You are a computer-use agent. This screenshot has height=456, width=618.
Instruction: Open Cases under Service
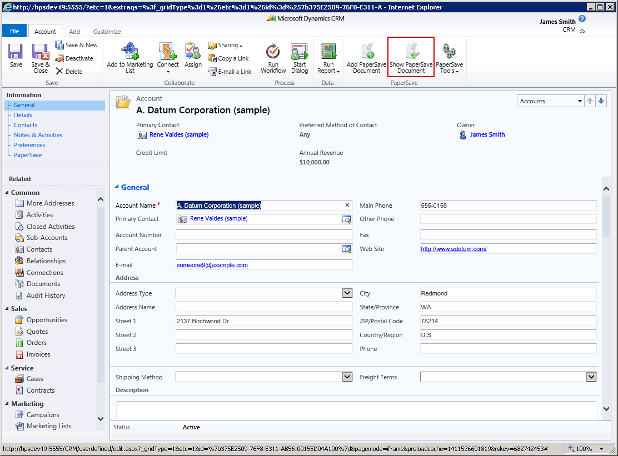(x=29, y=379)
